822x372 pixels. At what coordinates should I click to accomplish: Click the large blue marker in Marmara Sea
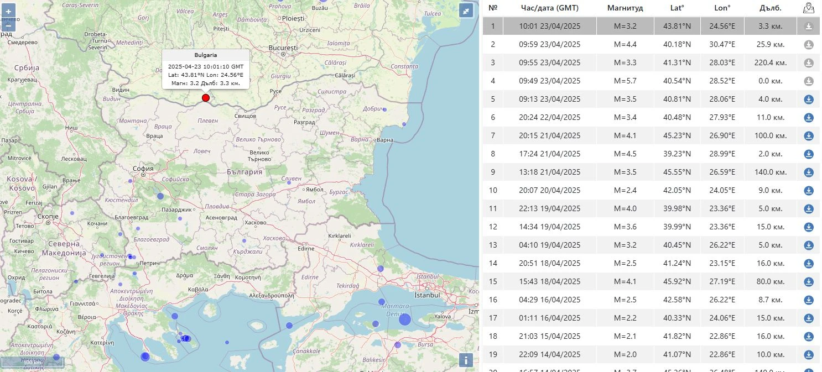(405, 319)
